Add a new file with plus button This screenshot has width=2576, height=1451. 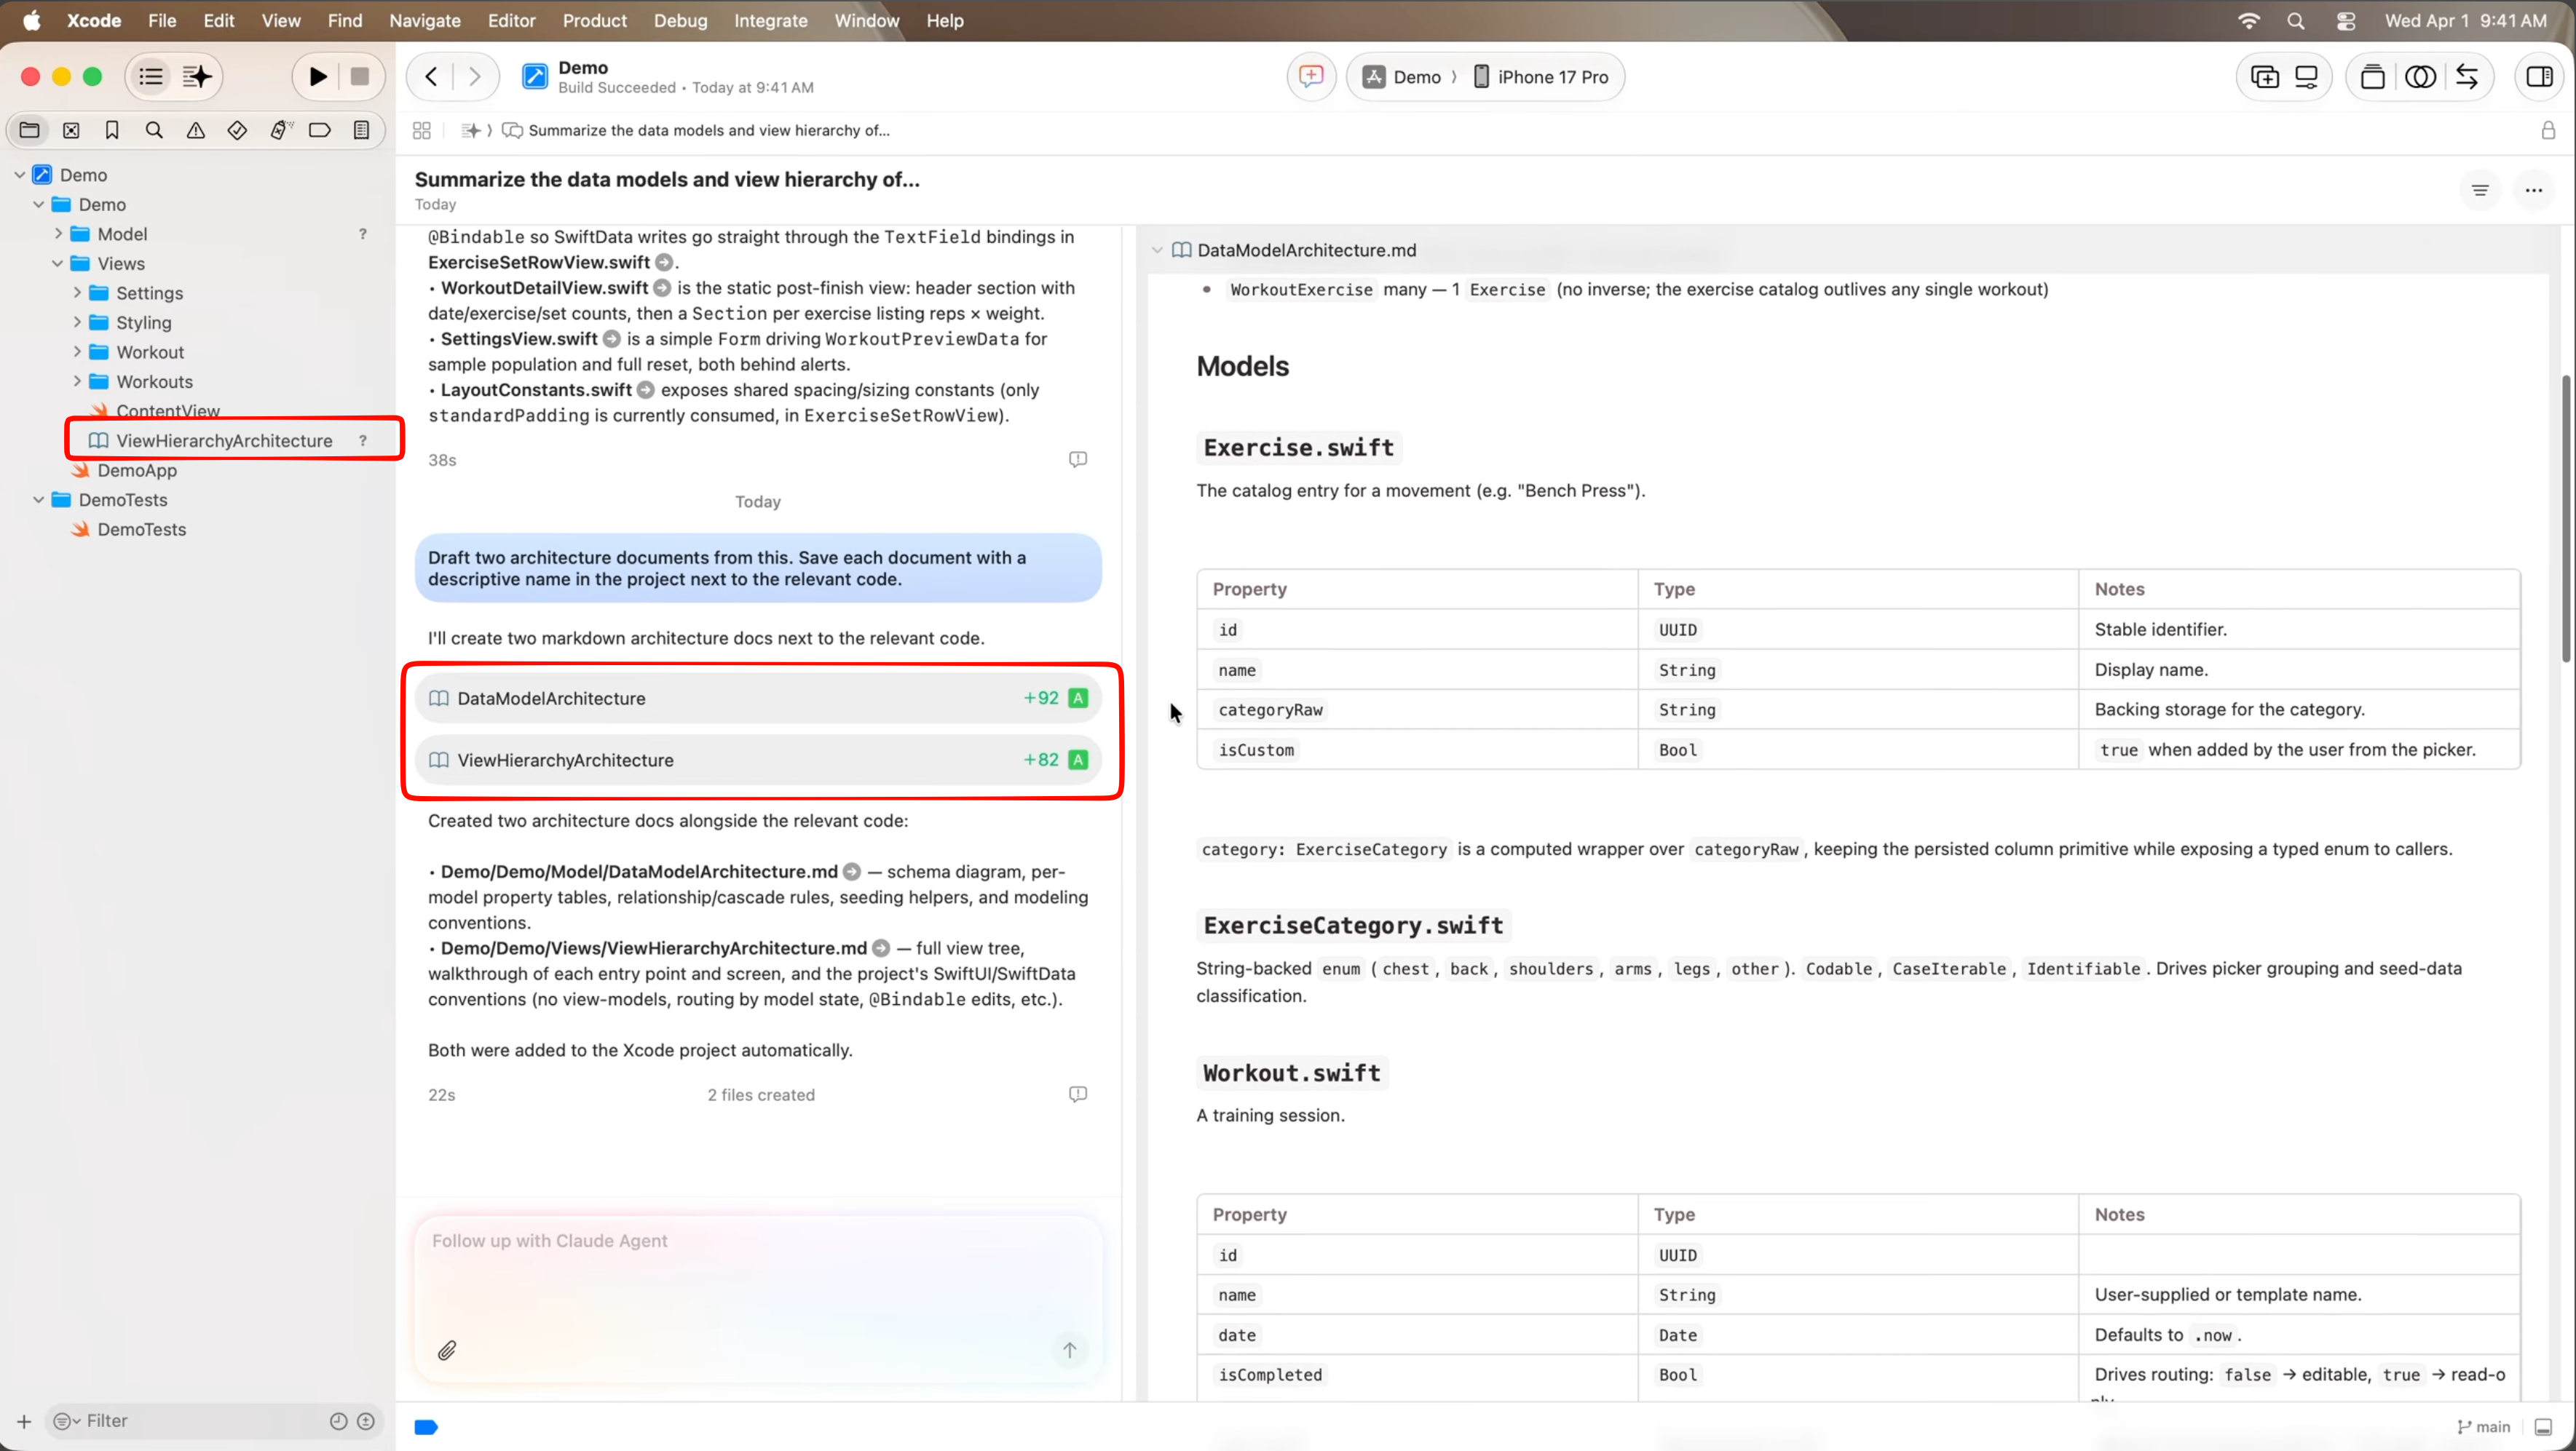[24, 1421]
